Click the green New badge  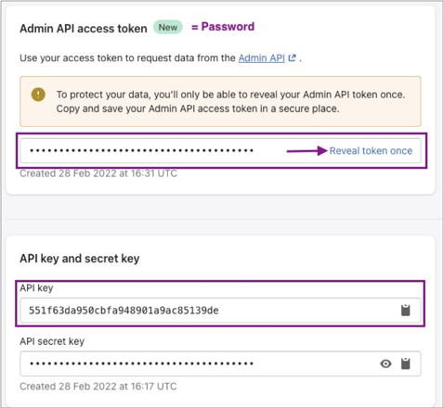point(168,27)
